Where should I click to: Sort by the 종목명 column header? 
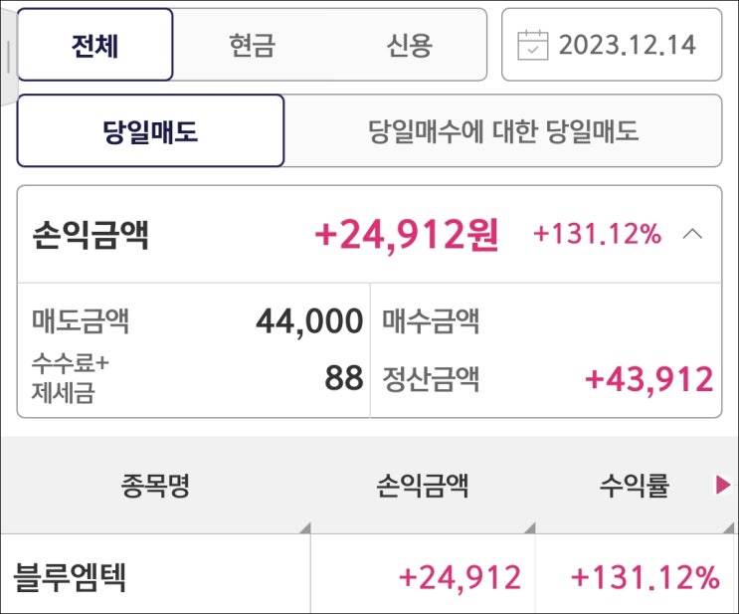click(155, 486)
